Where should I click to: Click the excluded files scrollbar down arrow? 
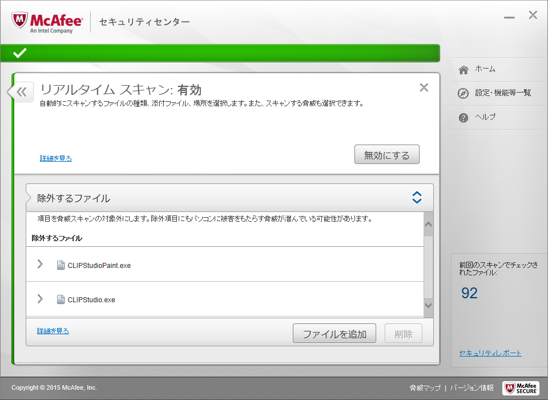pyautogui.click(x=429, y=305)
